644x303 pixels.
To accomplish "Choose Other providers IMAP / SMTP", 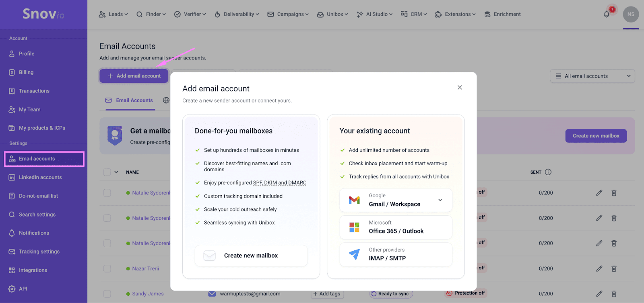I will coord(396,254).
